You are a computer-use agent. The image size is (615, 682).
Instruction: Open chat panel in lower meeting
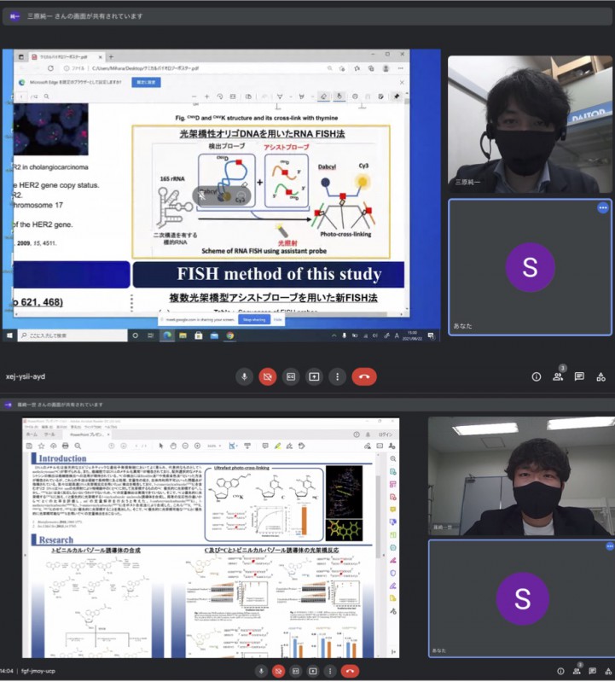tap(592, 672)
